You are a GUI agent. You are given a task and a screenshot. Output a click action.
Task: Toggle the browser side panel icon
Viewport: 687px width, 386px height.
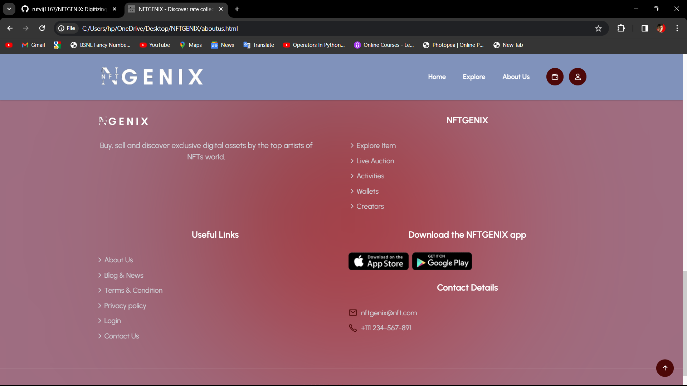click(644, 28)
